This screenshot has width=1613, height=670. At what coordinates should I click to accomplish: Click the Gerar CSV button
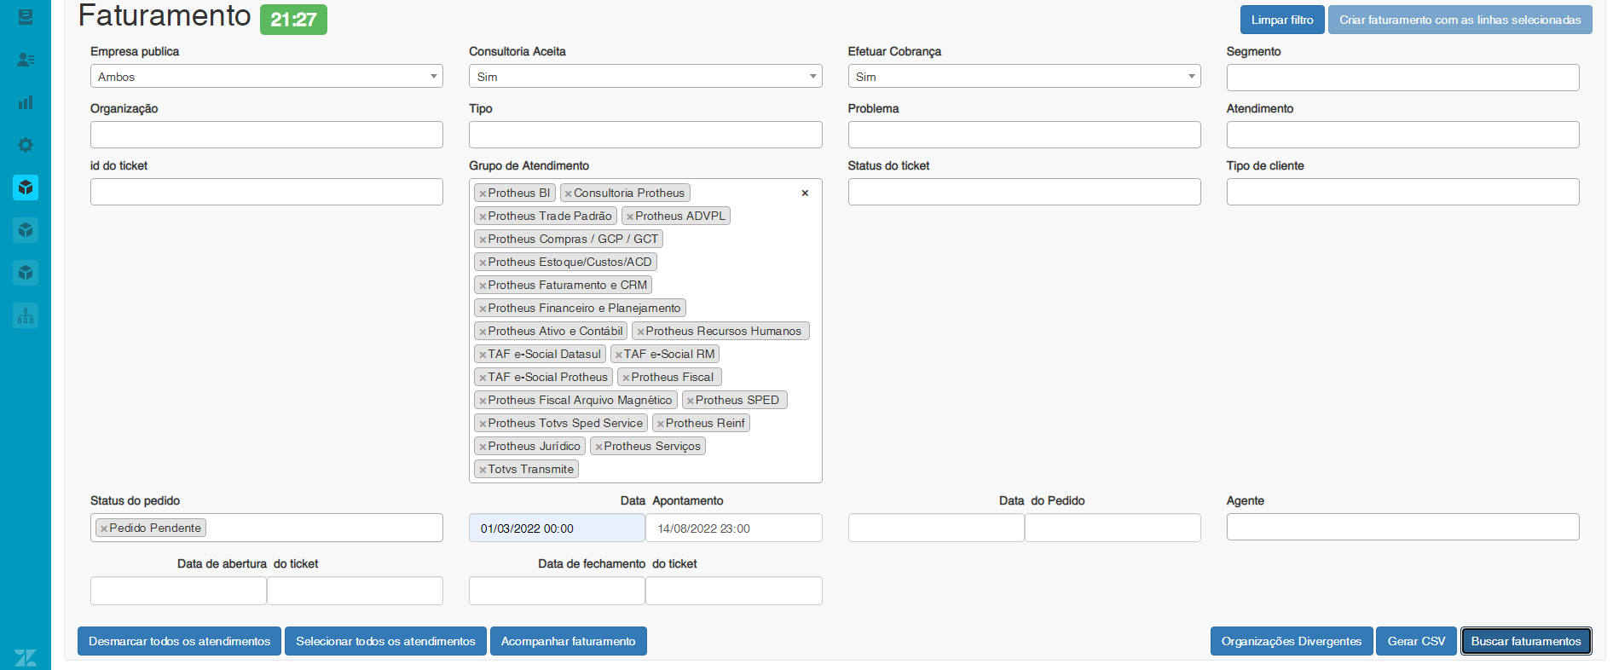coord(1415,641)
